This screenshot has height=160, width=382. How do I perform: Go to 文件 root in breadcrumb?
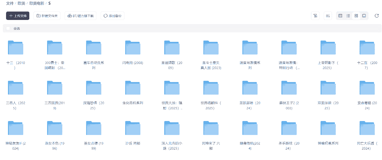(x=10, y=3)
